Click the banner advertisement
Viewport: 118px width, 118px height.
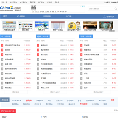[x=57, y=9]
